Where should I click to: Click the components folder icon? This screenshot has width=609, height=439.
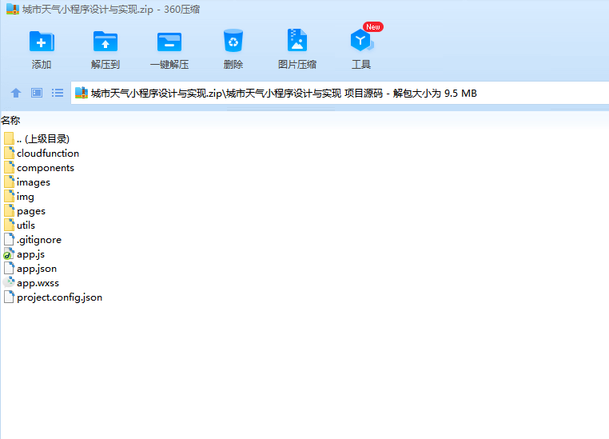[x=10, y=167]
